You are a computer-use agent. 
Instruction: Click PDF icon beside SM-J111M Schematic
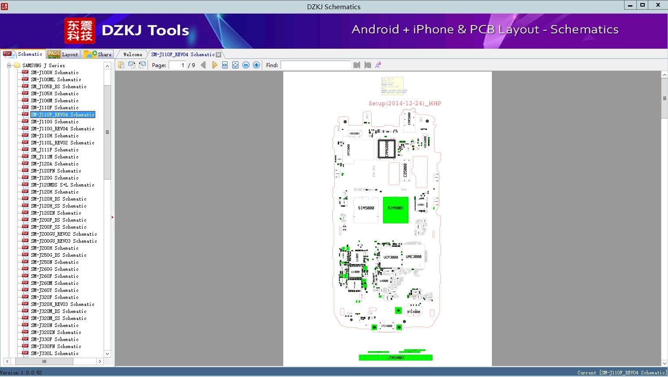25,156
